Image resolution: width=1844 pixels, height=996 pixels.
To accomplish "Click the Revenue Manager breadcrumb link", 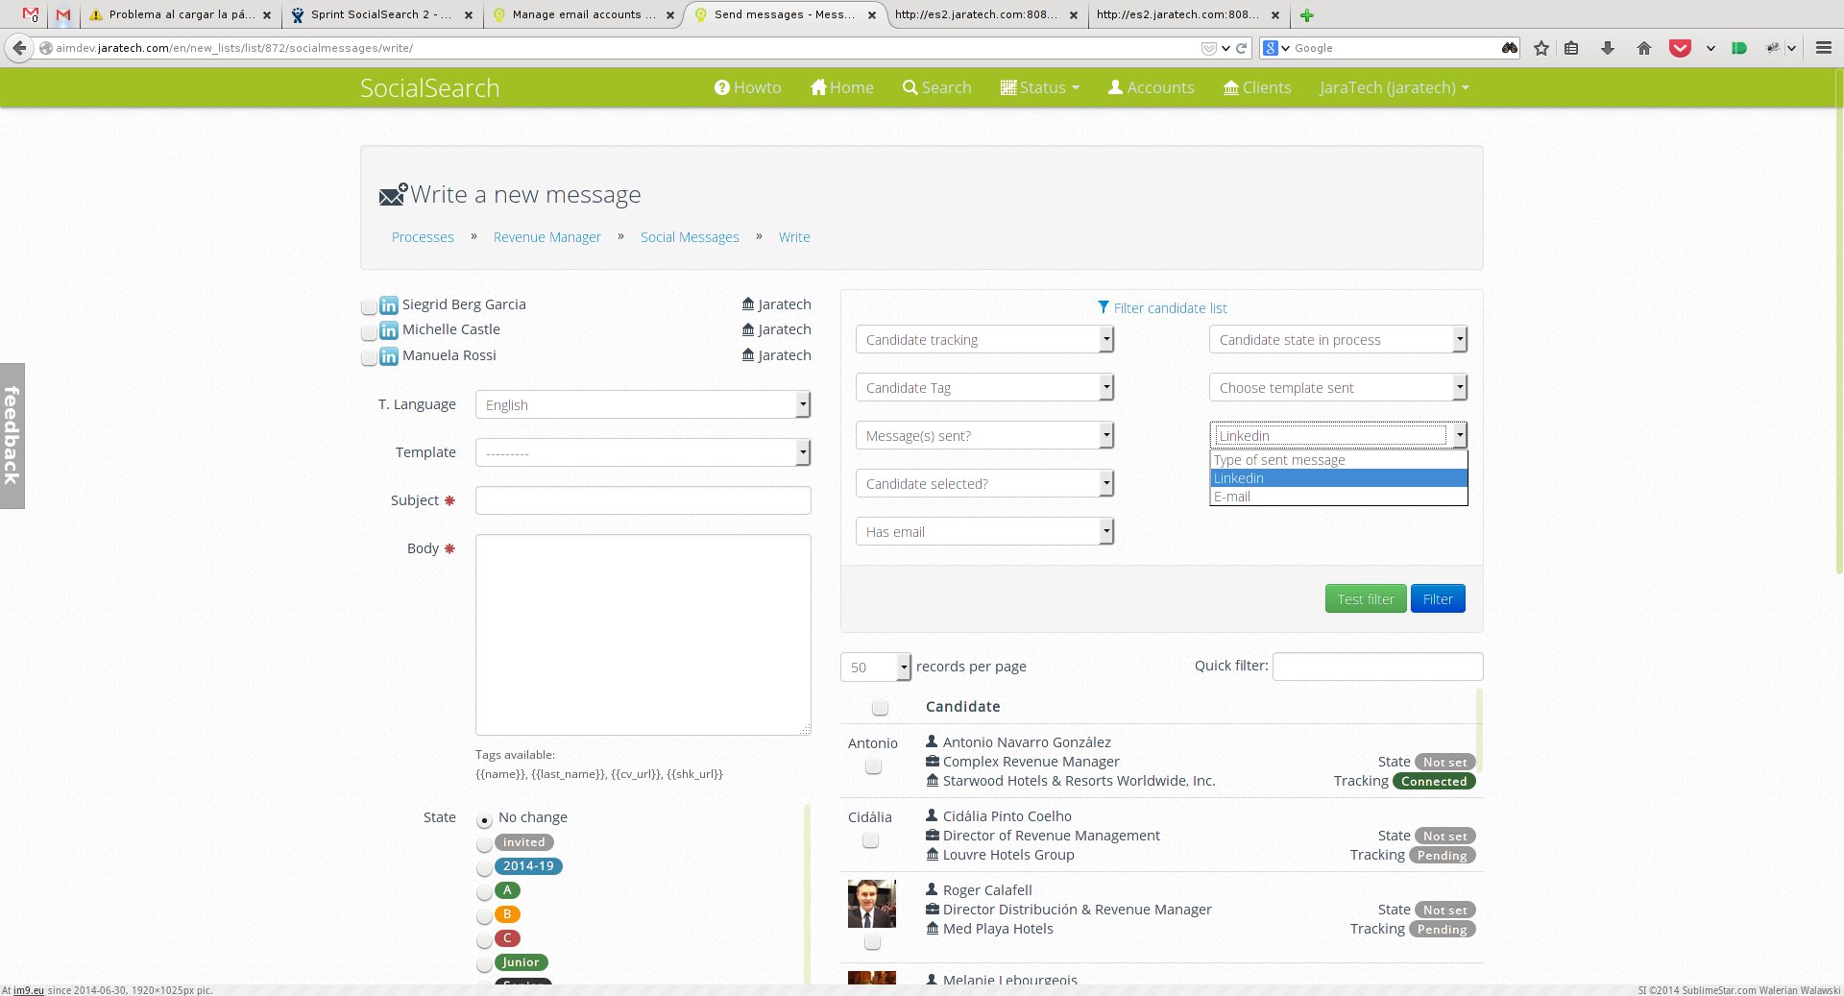I will click(546, 237).
